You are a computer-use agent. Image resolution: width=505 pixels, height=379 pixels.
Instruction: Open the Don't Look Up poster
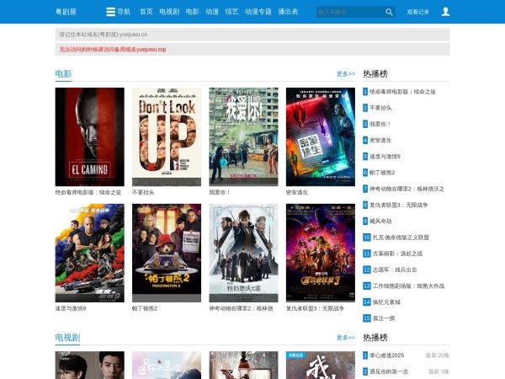(167, 136)
